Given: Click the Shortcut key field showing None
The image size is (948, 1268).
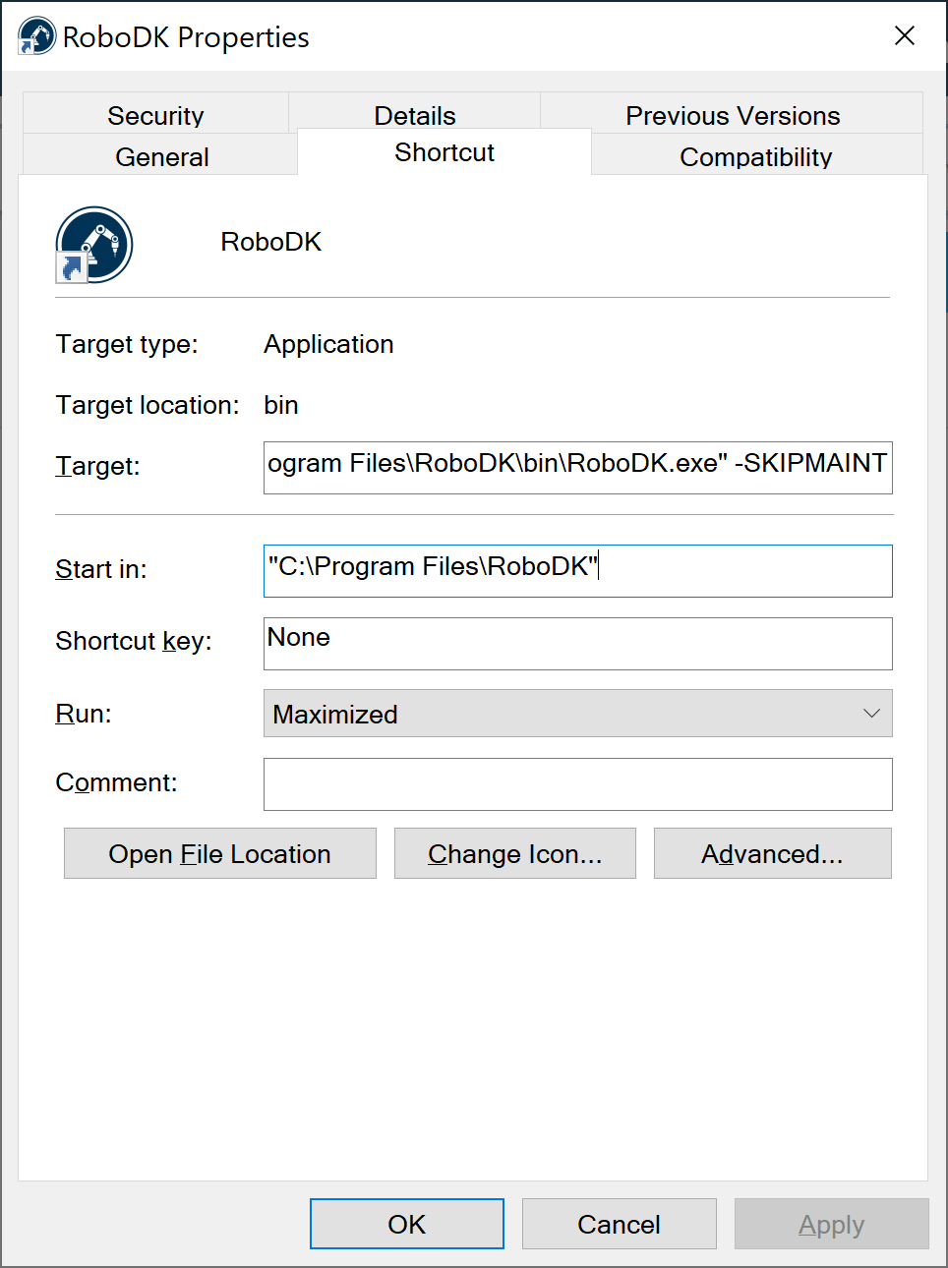Looking at the screenshot, I should [x=578, y=644].
